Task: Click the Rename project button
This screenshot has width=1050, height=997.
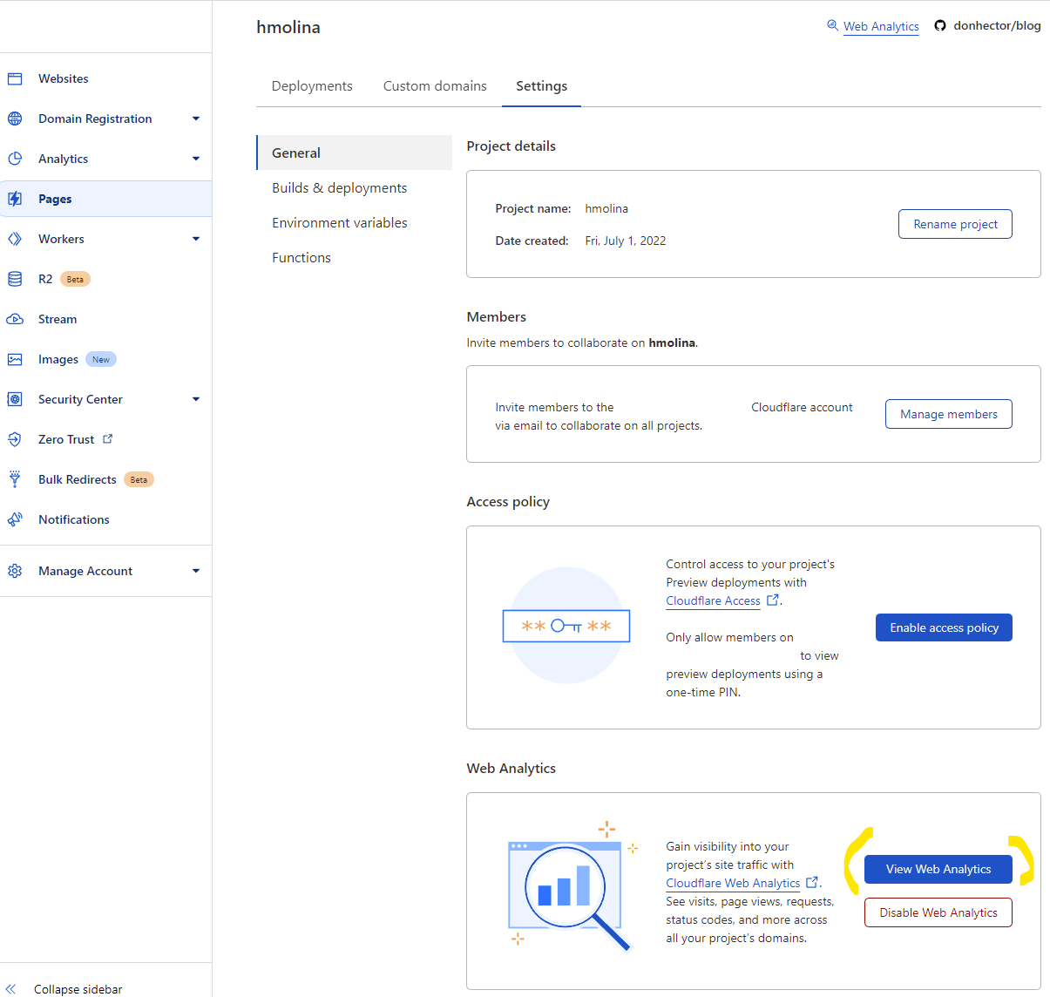Action: tap(955, 224)
